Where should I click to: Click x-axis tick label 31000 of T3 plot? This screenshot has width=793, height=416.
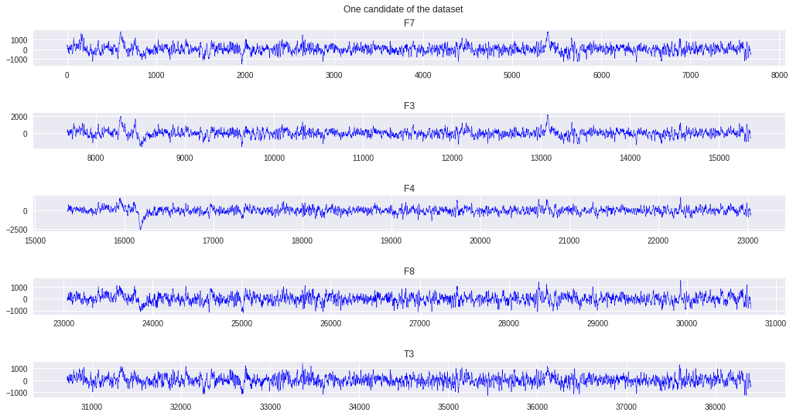91,407
